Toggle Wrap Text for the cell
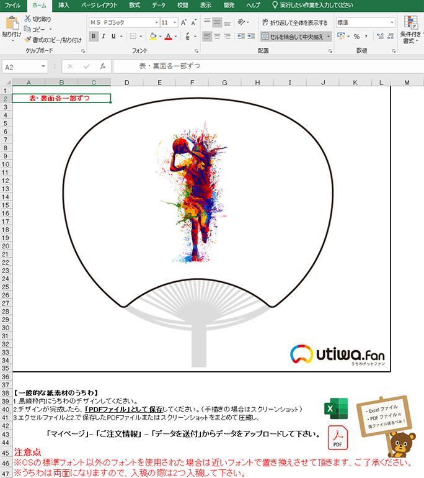Image resolution: width=424 pixels, height=478 pixels. click(295, 22)
